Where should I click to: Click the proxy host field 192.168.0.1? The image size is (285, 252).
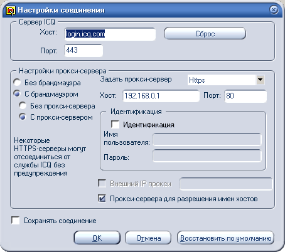tap(161, 96)
